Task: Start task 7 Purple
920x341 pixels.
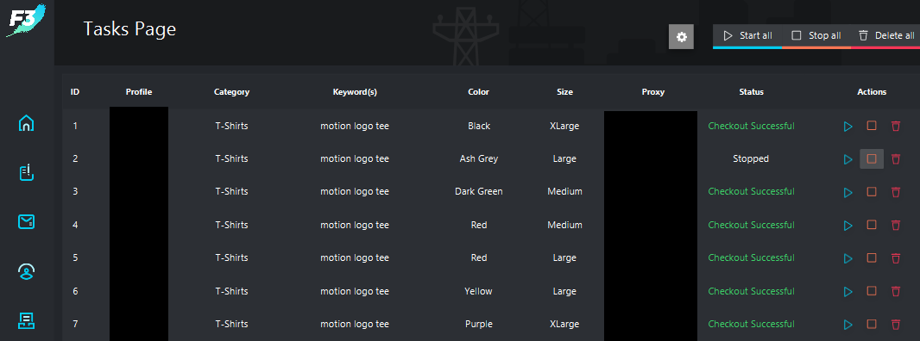Action: click(x=848, y=324)
